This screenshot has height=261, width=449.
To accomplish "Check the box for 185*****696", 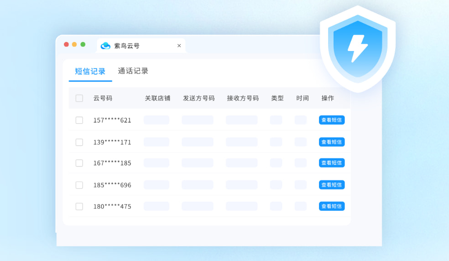I will (x=79, y=185).
